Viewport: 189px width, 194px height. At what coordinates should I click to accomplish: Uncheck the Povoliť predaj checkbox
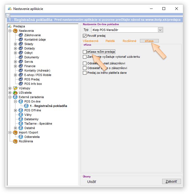[85, 36]
